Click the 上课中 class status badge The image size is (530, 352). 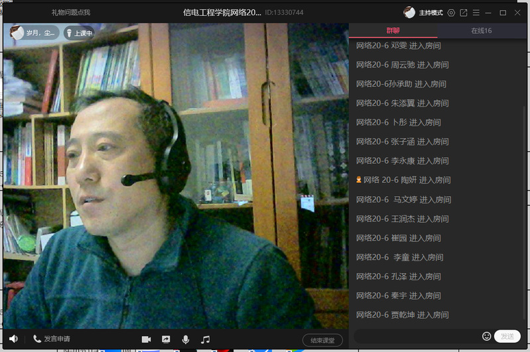click(80, 32)
